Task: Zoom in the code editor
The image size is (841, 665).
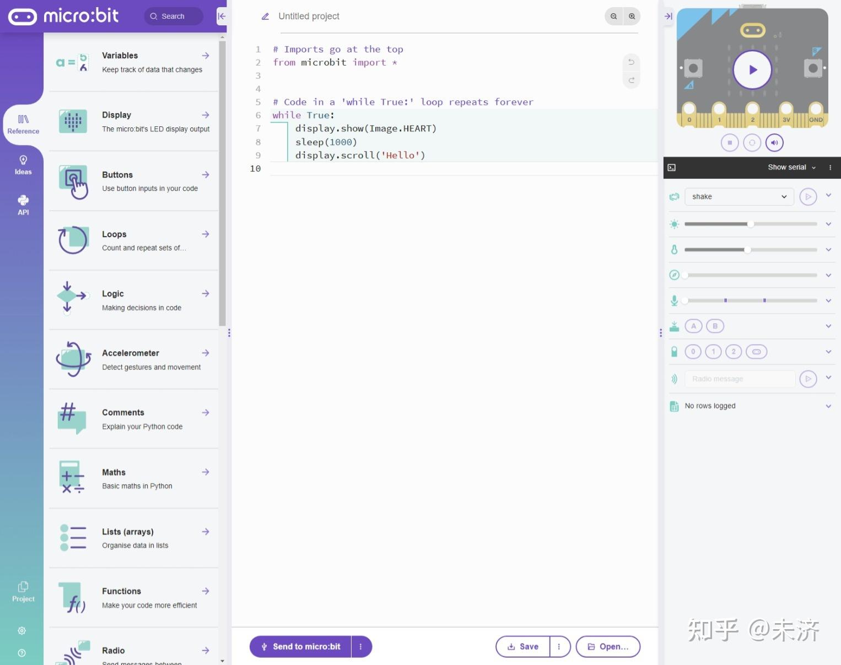Action: coord(632,17)
